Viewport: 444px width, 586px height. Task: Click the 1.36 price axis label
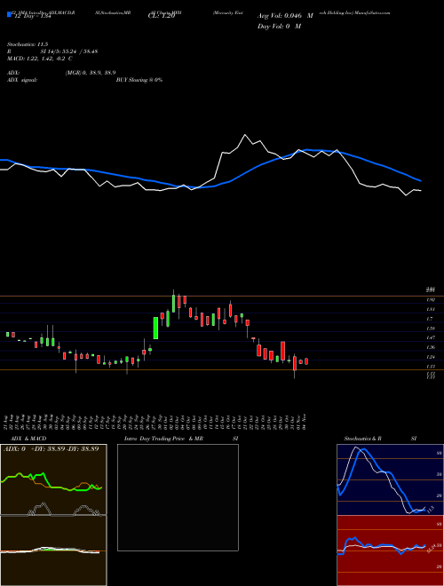pyautogui.click(x=429, y=347)
